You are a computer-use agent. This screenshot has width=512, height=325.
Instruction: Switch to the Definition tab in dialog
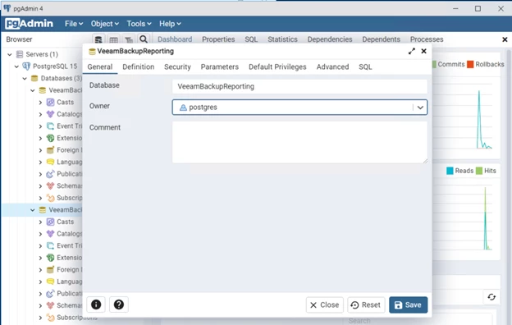coord(139,67)
